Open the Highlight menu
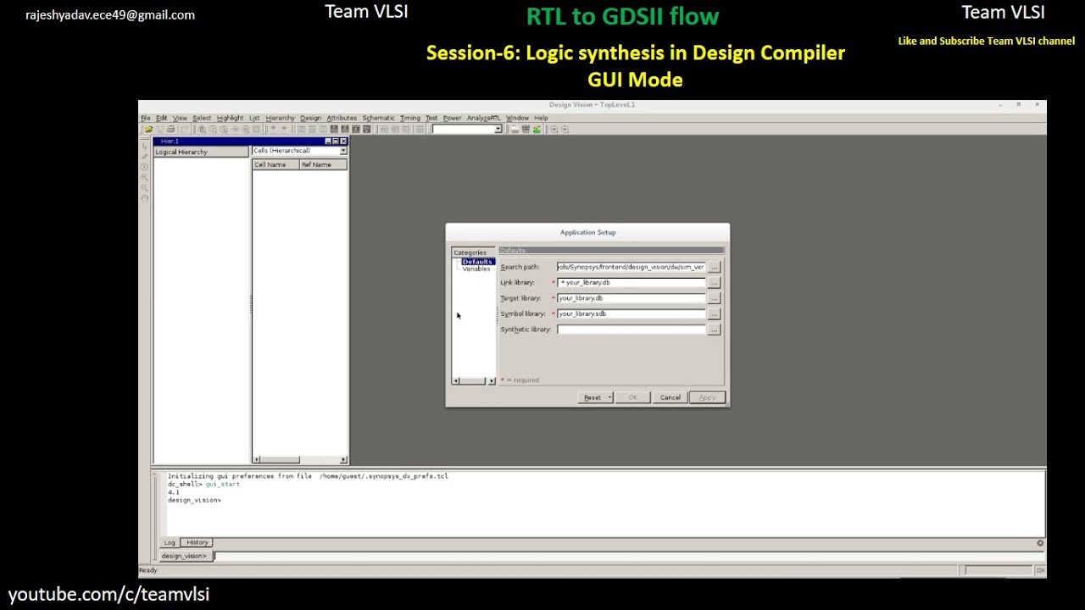The image size is (1085, 610). 230,118
